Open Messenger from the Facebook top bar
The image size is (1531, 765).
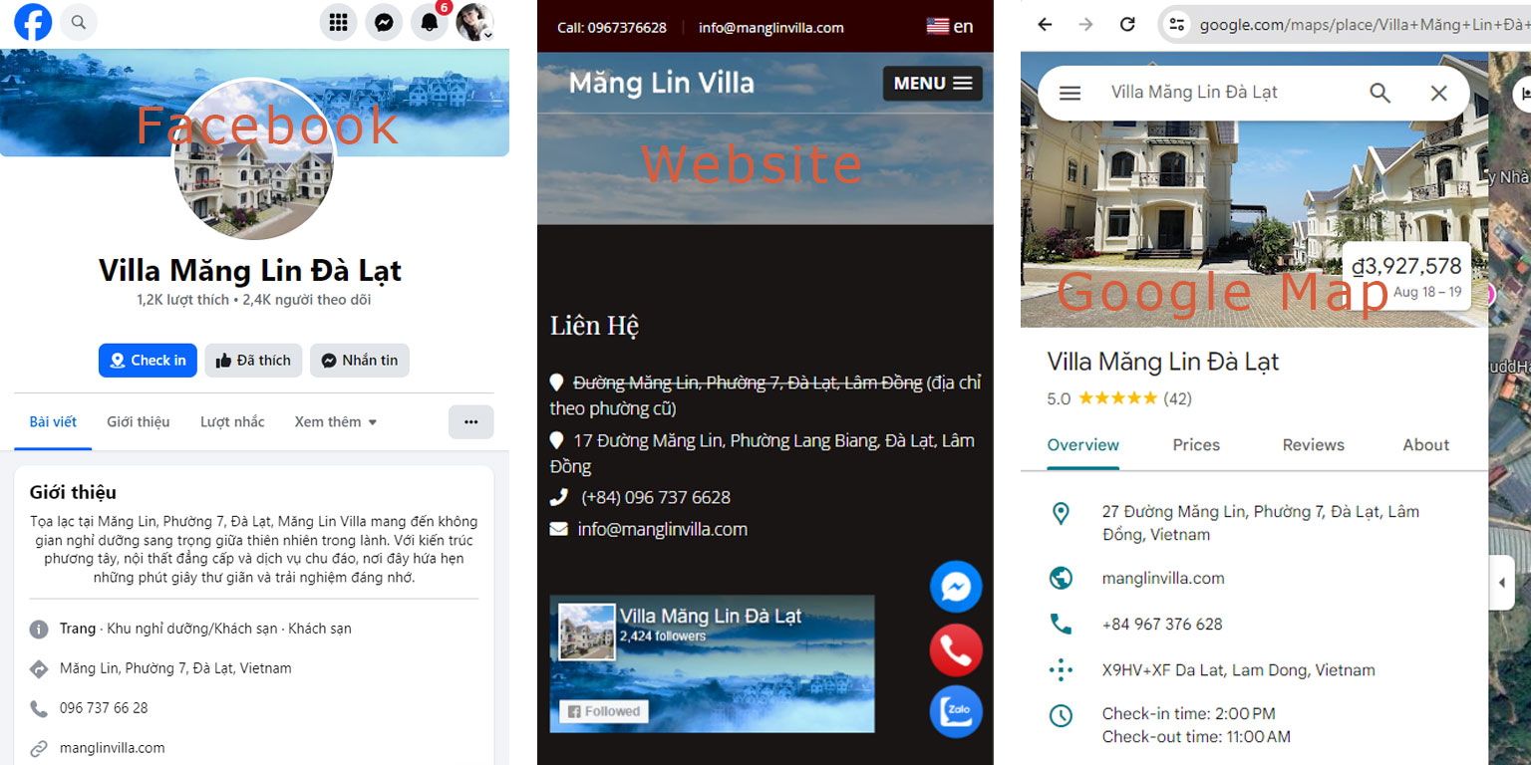(x=384, y=21)
